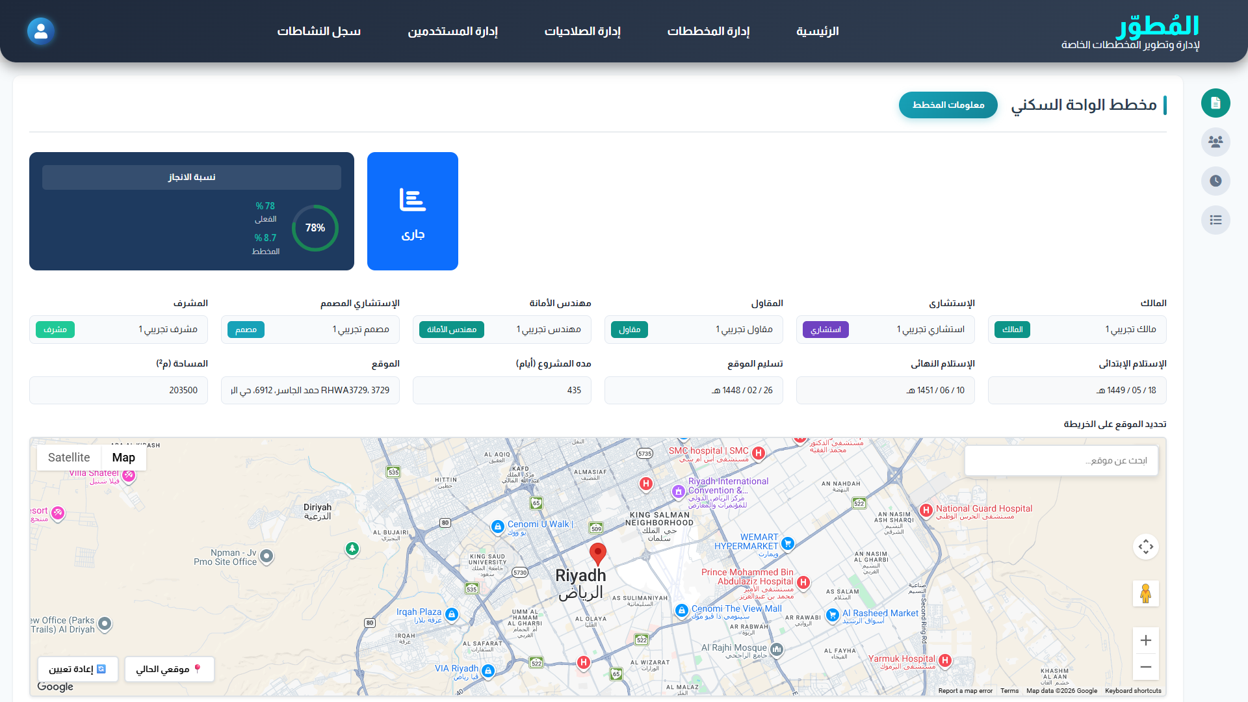The width and height of the screenshot is (1248, 702).
Task: Open سجل النشاطات menu
Action: pos(319,31)
